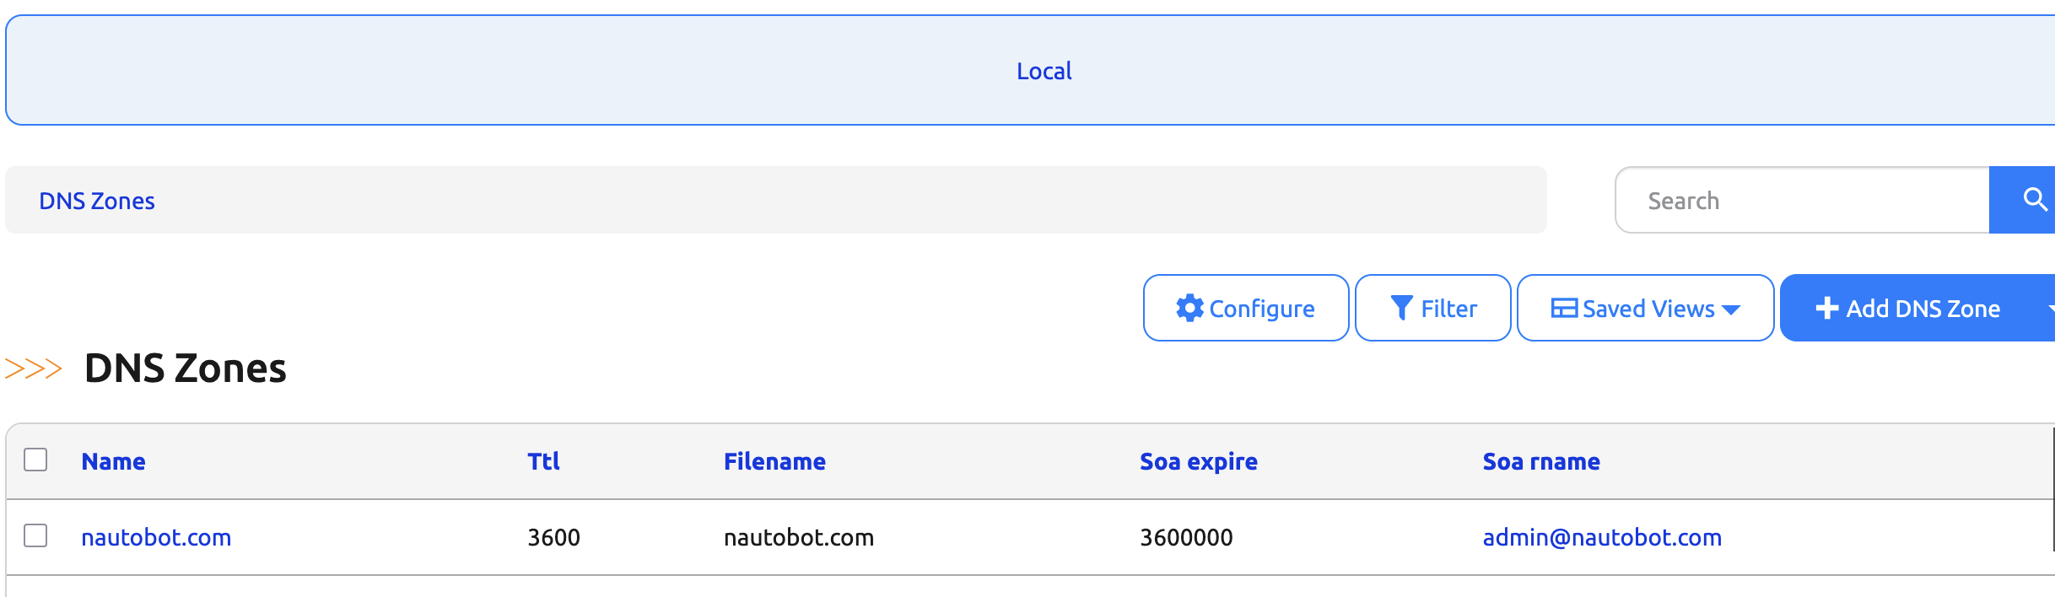Expand the Saved Views dropdown caret
Screen dimensions: 2055x597
1731,310
